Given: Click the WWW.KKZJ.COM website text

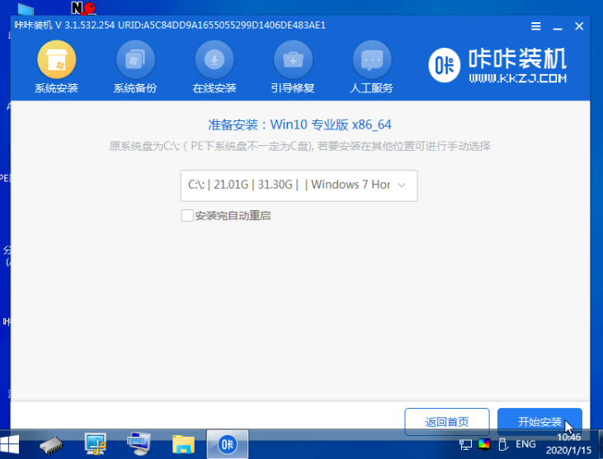Looking at the screenshot, I should pyautogui.click(x=518, y=78).
